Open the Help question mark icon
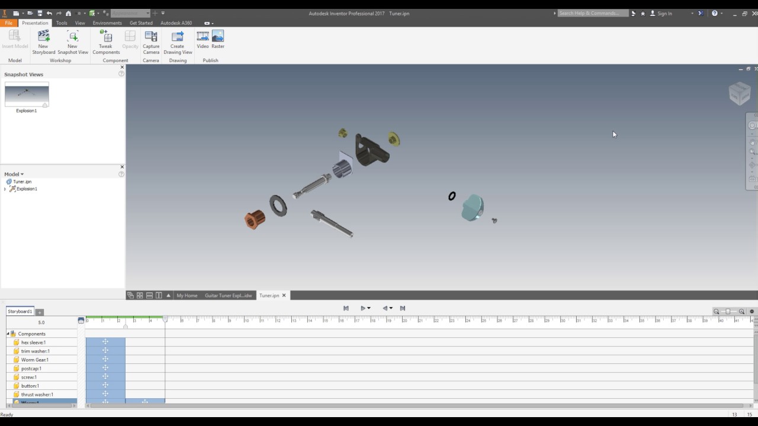This screenshot has height=426, width=758. click(x=715, y=13)
